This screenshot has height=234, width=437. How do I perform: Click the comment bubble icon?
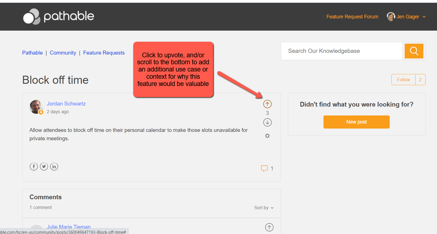coord(264,168)
